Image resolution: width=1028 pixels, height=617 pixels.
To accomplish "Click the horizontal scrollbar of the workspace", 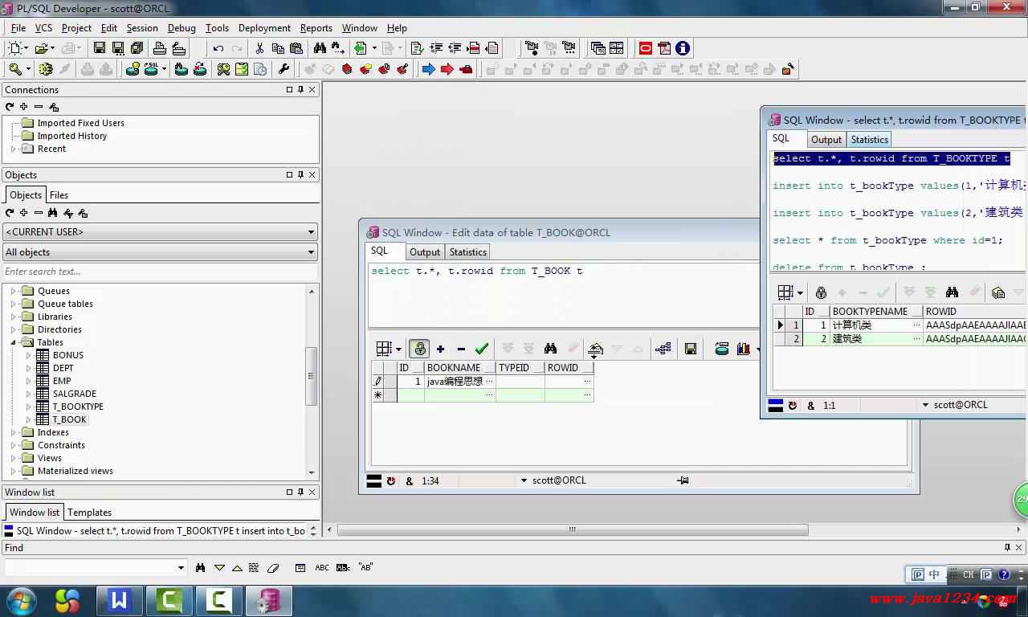I will point(572,529).
